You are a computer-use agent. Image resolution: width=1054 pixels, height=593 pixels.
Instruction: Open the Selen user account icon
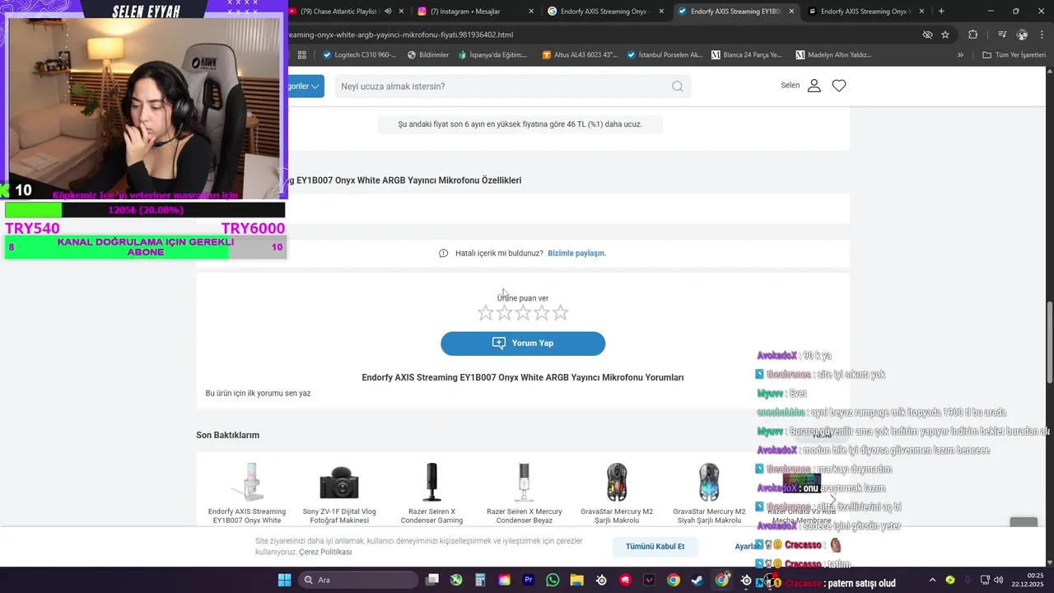[814, 86]
